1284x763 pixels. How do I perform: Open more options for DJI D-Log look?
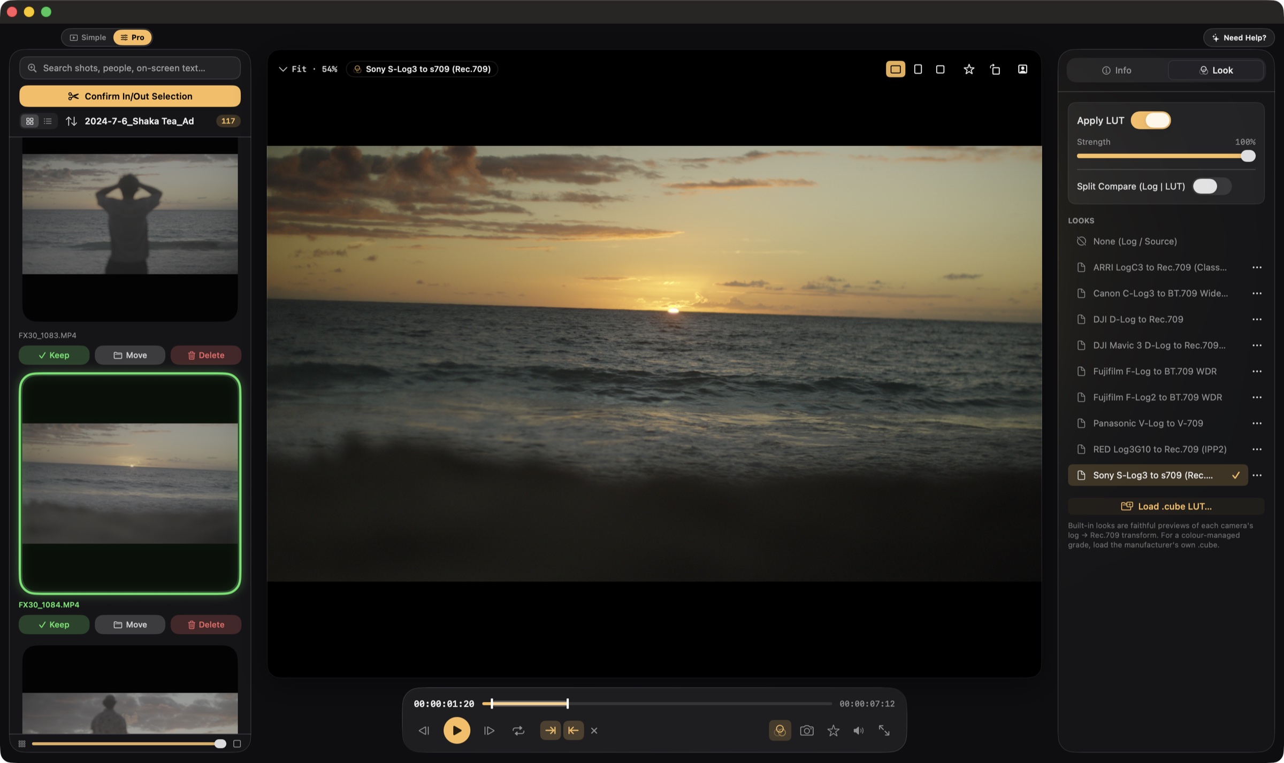click(x=1257, y=319)
